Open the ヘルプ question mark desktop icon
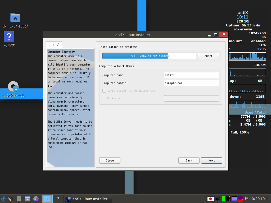 9,37
